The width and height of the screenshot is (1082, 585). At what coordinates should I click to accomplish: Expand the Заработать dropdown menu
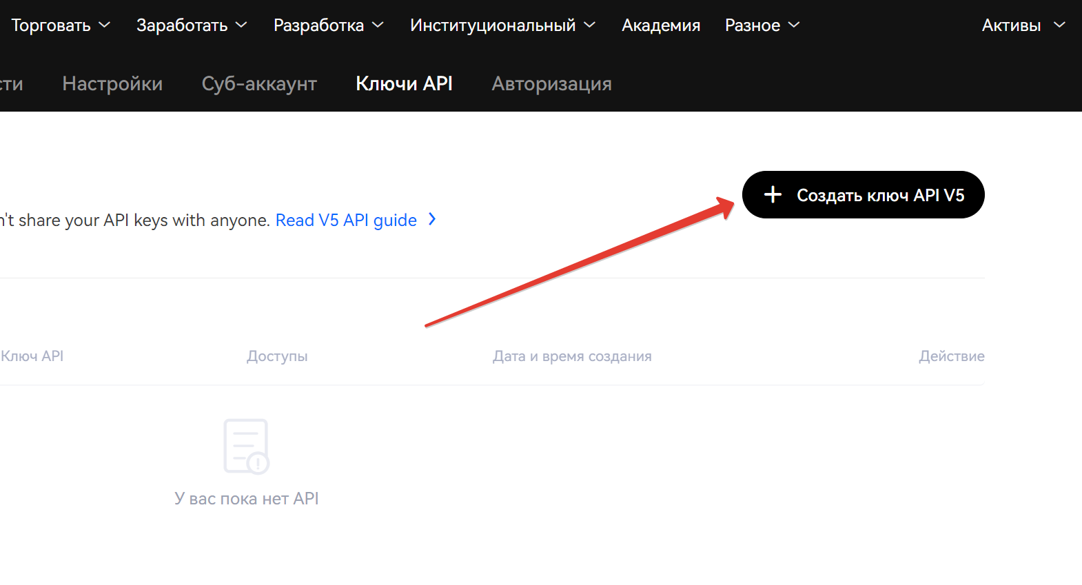coord(192,25)
